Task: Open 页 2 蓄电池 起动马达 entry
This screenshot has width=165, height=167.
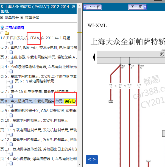Action: click(x=39, y=48)
